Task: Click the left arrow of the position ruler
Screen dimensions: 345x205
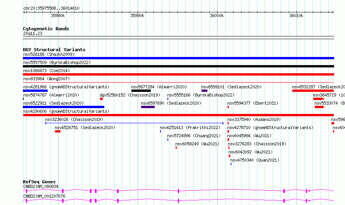Action: pos(24,12)
